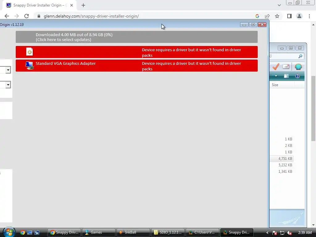Reload the Chrome page
The image size is (316, 237).
pyautogui.click(x=27, y=16)
